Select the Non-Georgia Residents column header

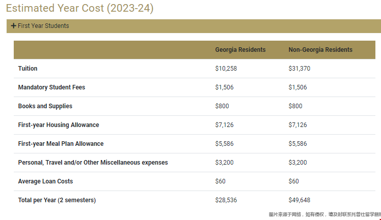(320, 50)
